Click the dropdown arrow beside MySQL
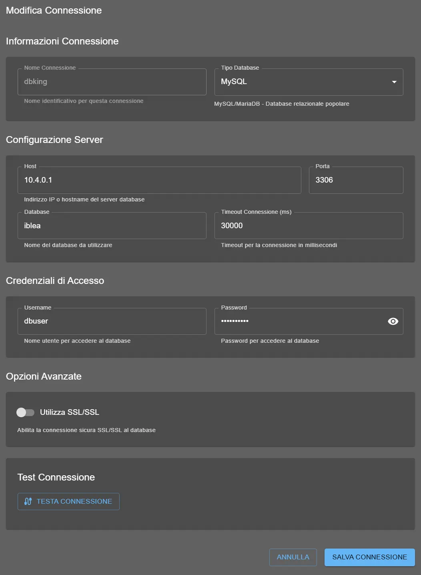The width and height of the screenshot is (421, 575). [x=395, y=82]
